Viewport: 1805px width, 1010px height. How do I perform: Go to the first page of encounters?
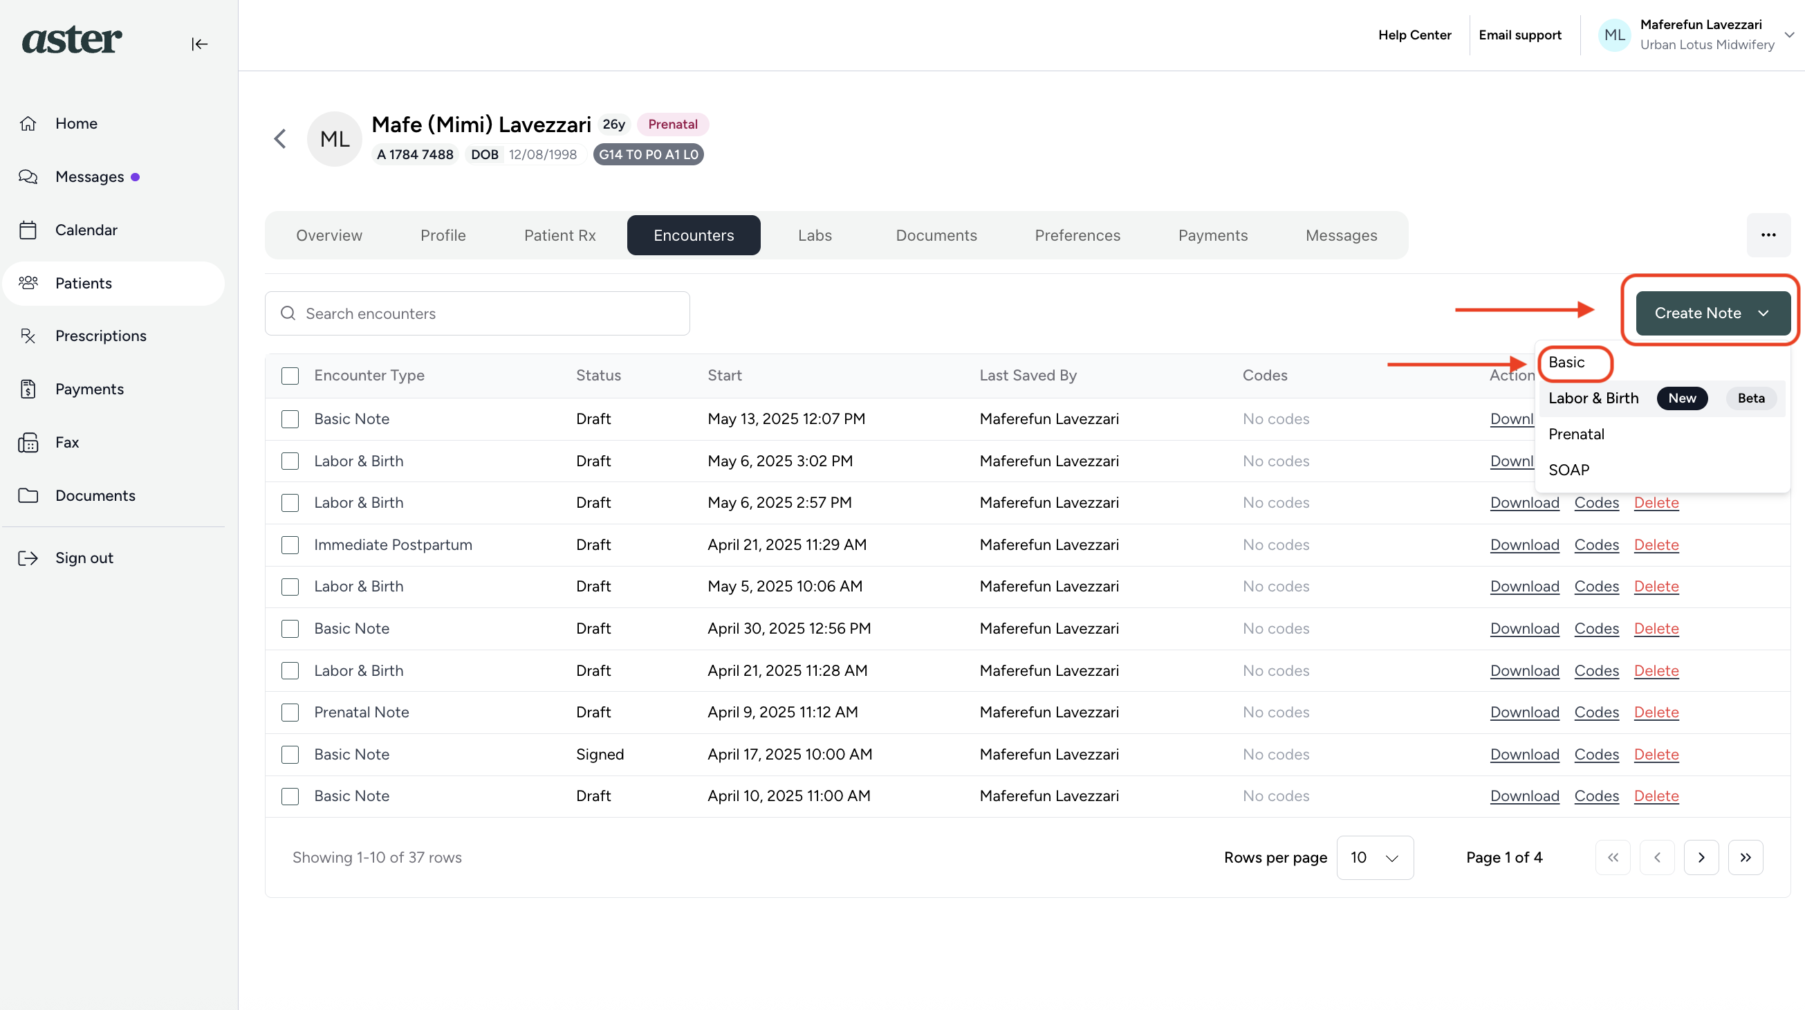1612,857
